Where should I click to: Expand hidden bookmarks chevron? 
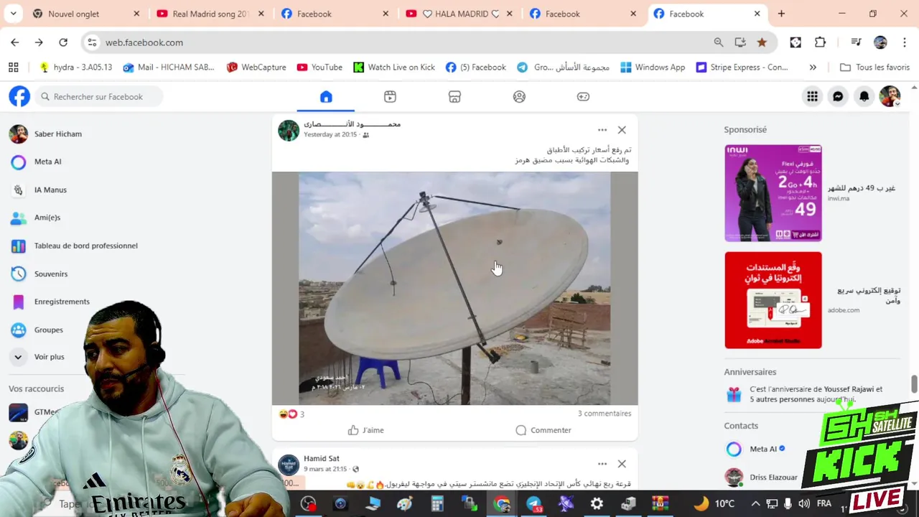[813, 67]
